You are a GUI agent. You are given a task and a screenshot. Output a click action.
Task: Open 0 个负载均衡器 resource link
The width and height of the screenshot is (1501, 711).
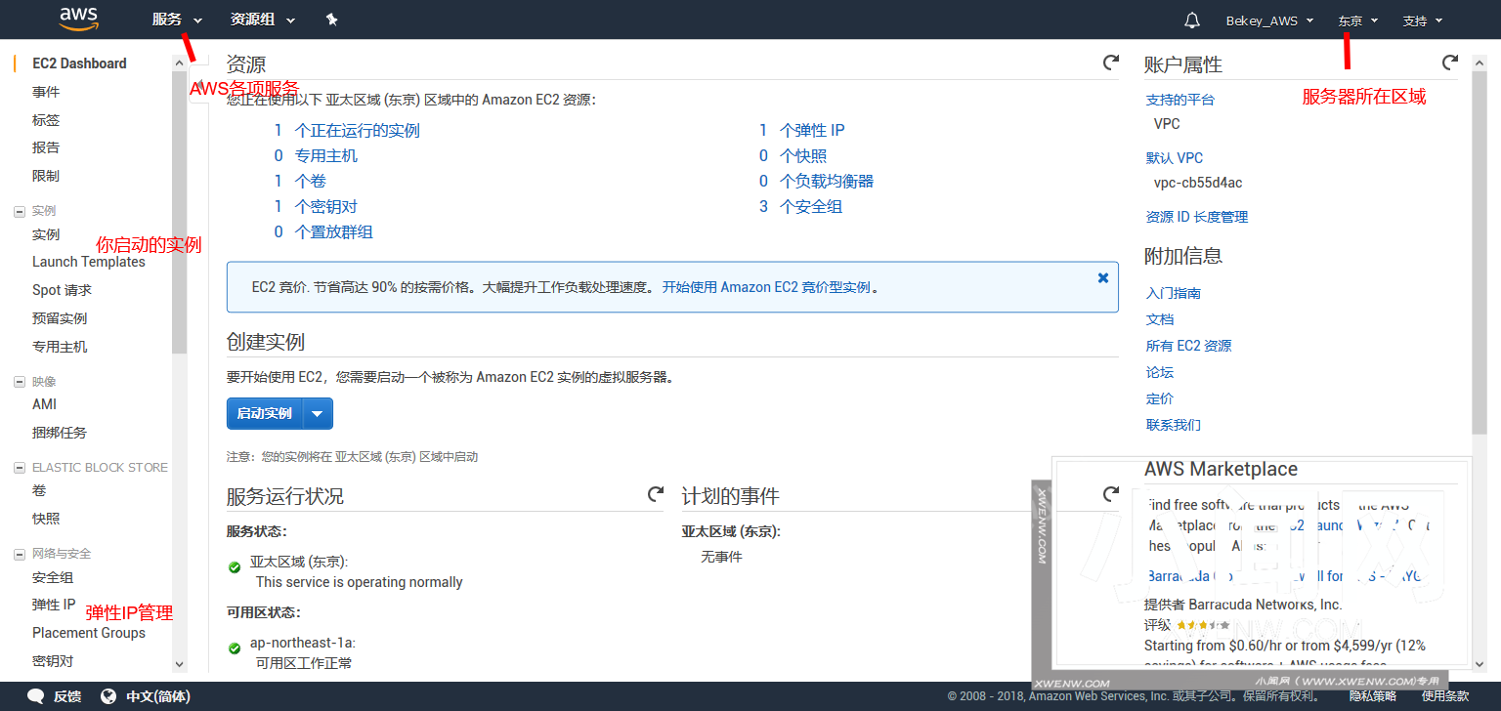[x=817, y=181]
